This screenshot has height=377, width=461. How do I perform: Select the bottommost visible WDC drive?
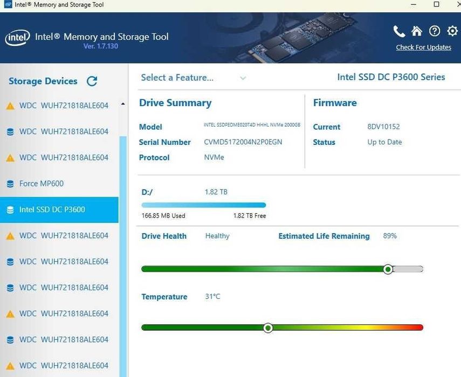[x=59, y=366]
